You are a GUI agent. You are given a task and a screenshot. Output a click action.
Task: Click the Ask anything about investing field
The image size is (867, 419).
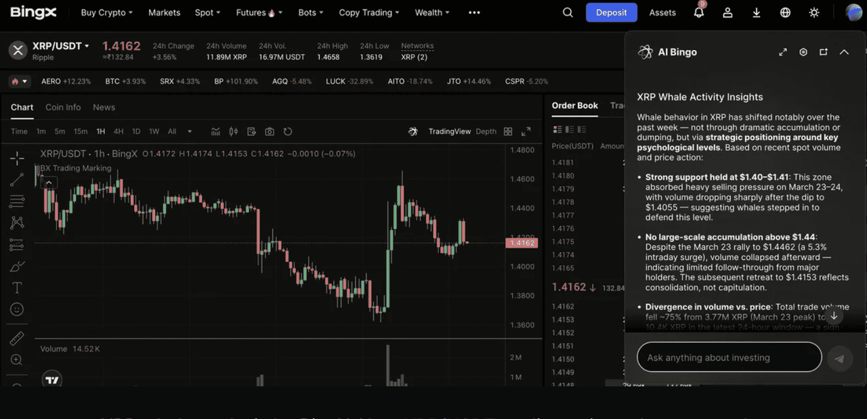point(729,357)
